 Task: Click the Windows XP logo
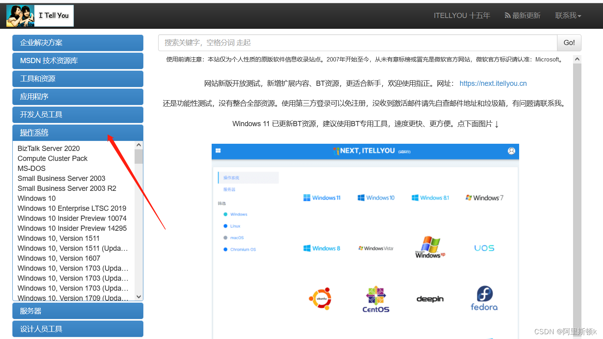[x=430, y=247]
